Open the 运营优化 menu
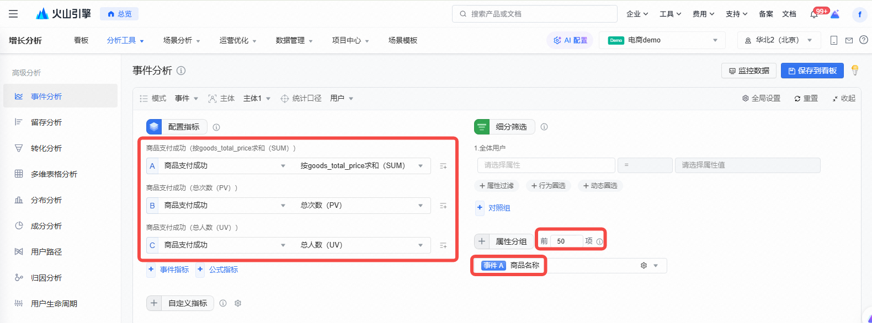The width and height of the screenshot is (872, 323). pyautogui.click(x=238, y=40)
